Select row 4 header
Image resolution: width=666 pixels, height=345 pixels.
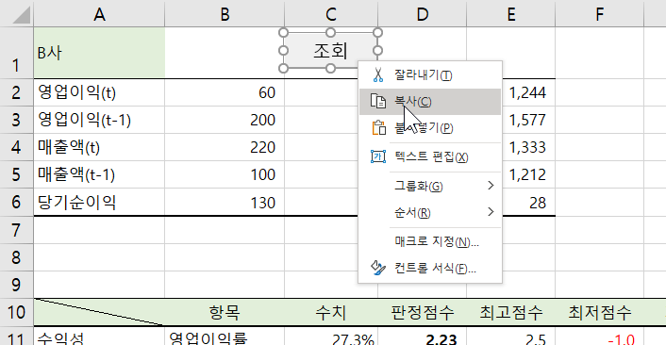[16, 147]
